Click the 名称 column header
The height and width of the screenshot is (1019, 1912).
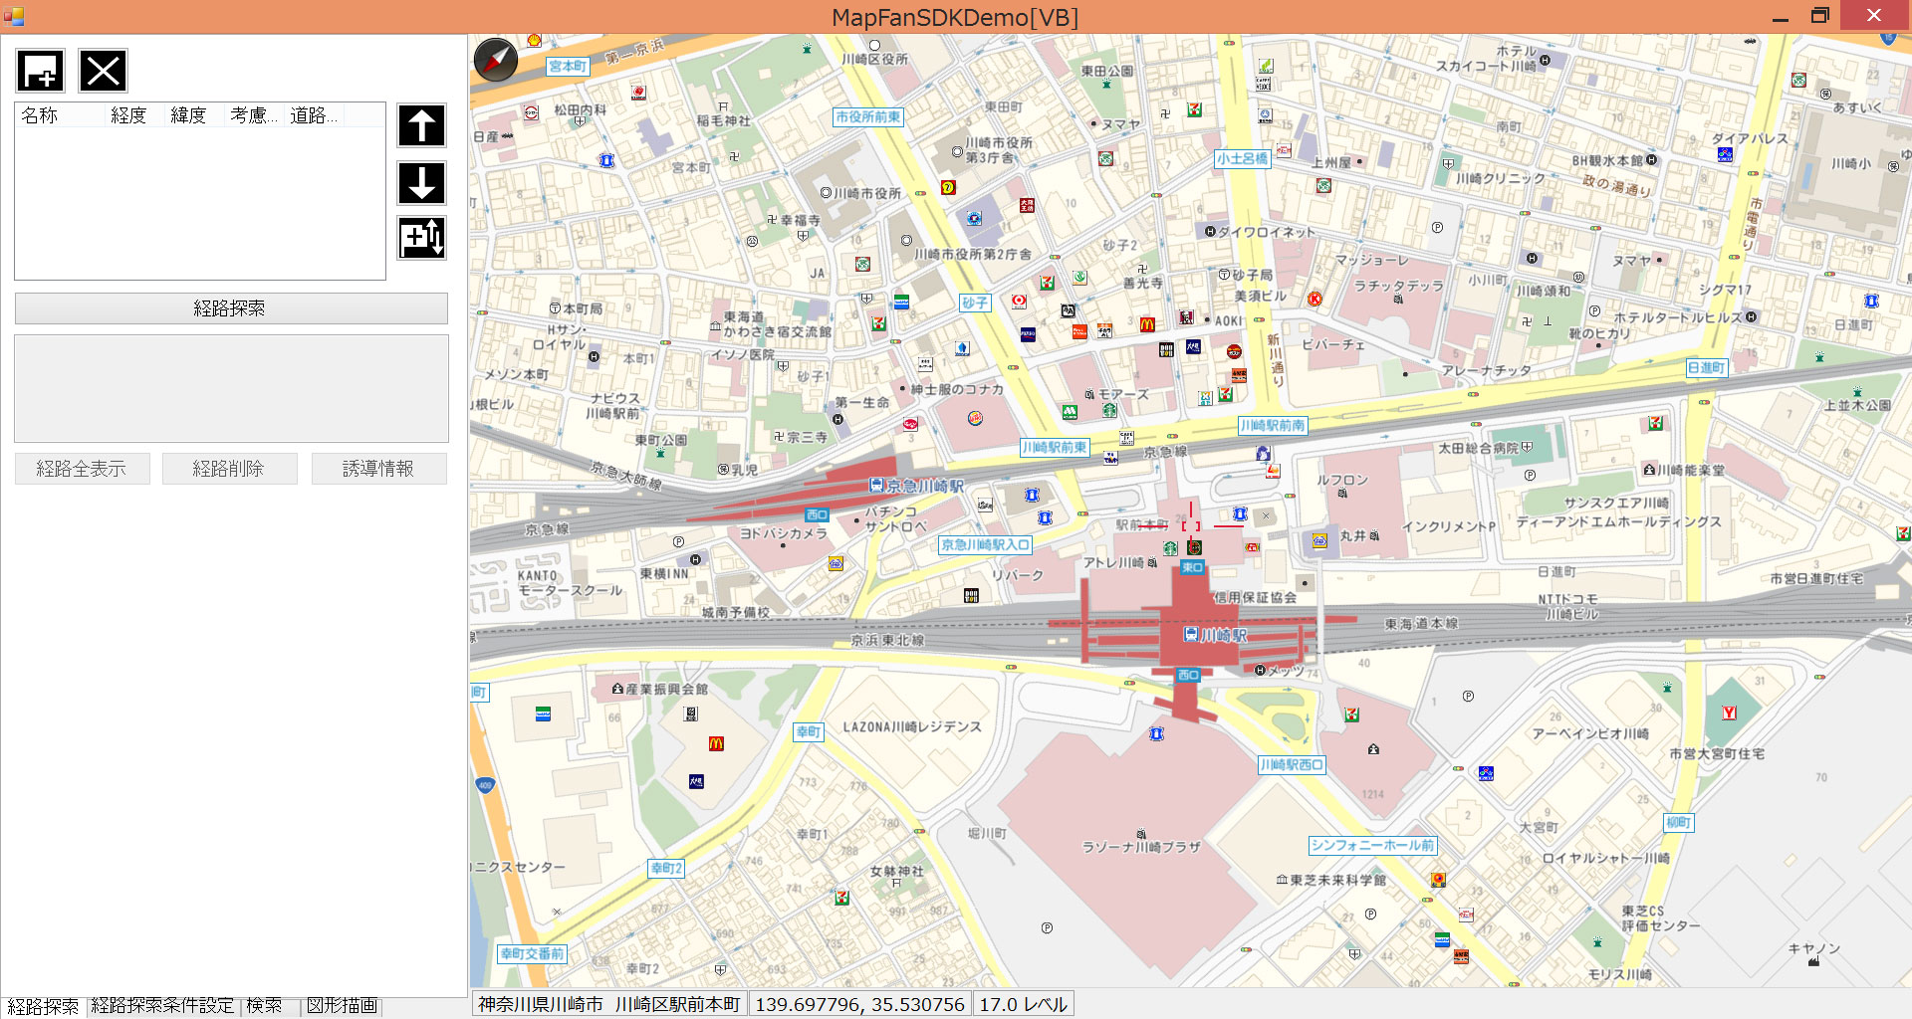[x=60, y=115]
